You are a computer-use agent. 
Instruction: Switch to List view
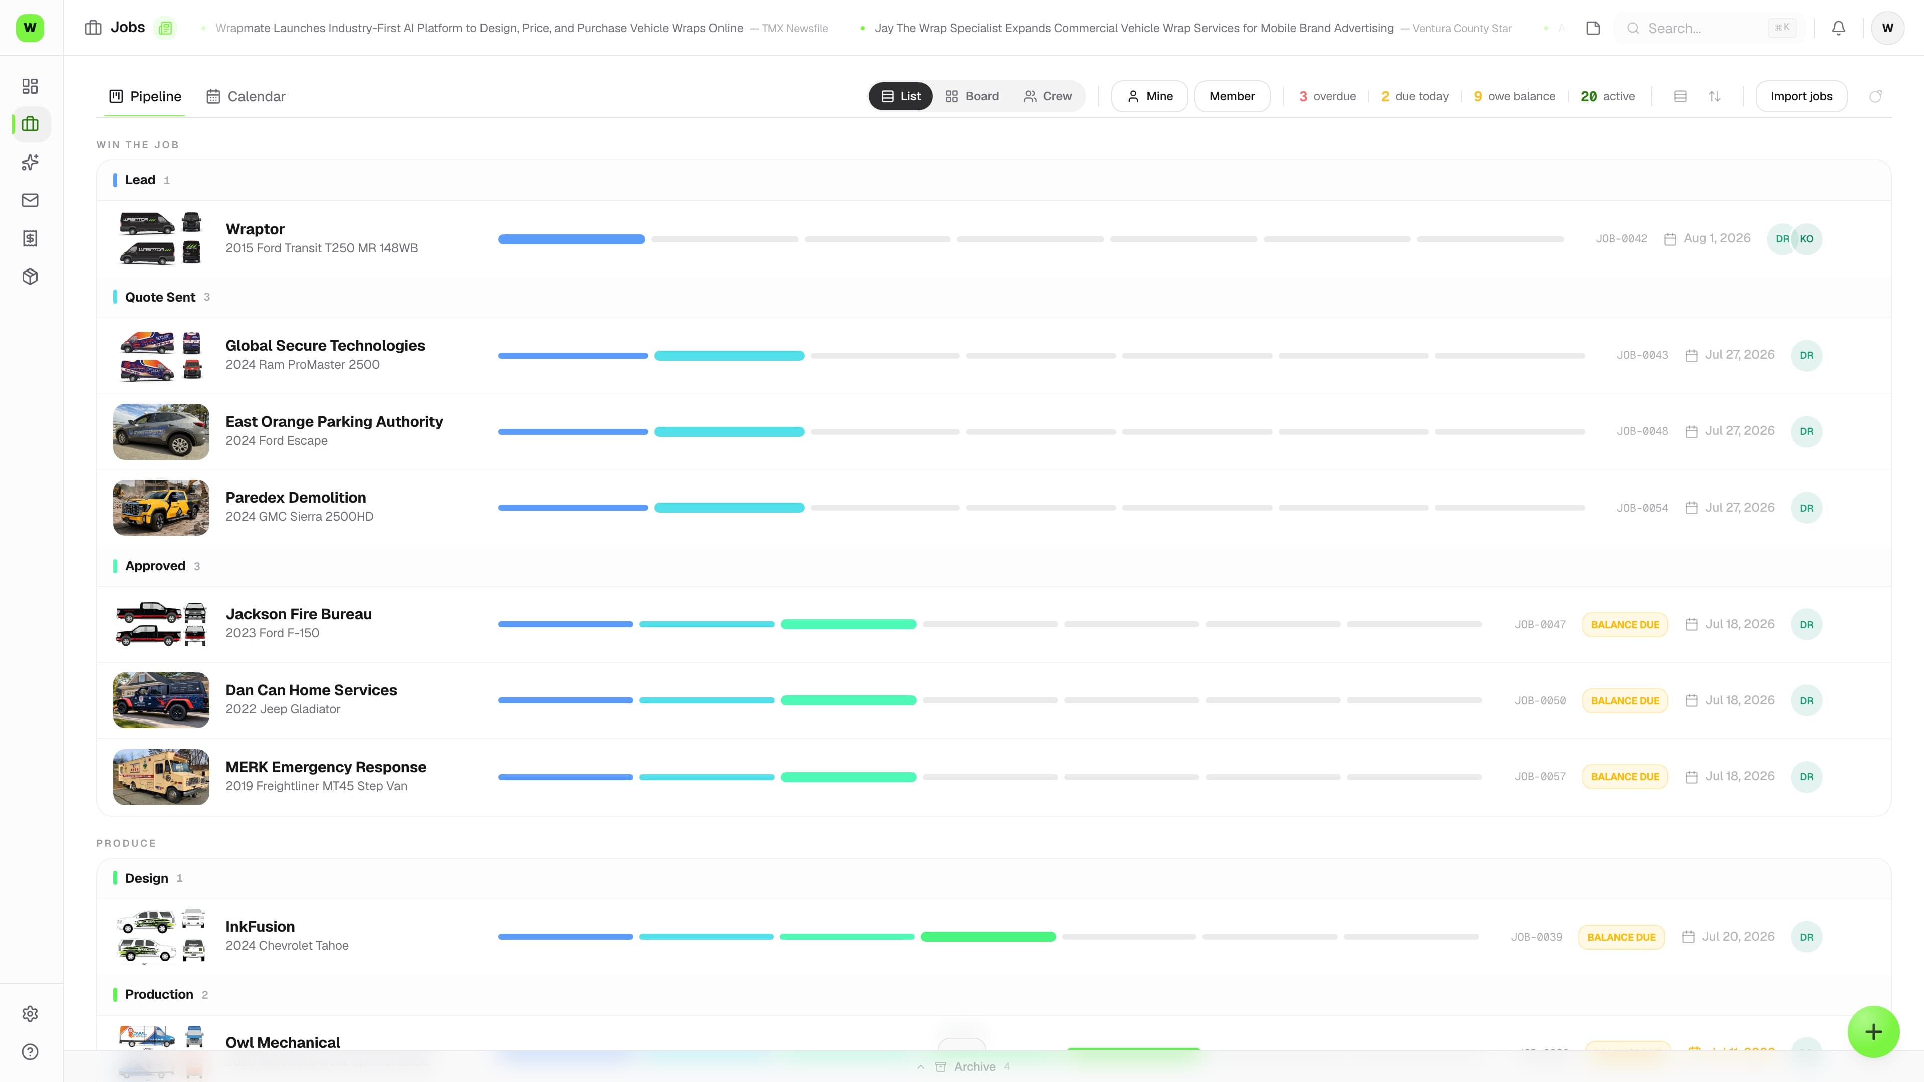(x=901, y=96)
